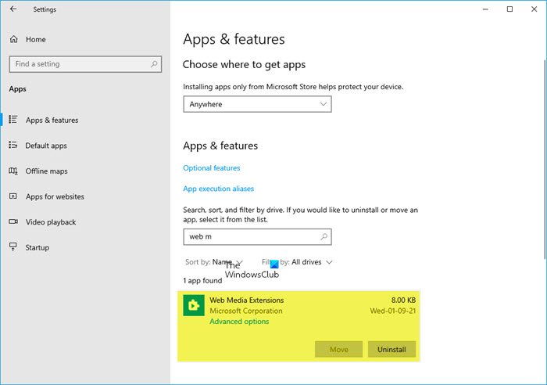Select the Web Media Extensions app name
547x385 pixels.
(x=247, y=300)
